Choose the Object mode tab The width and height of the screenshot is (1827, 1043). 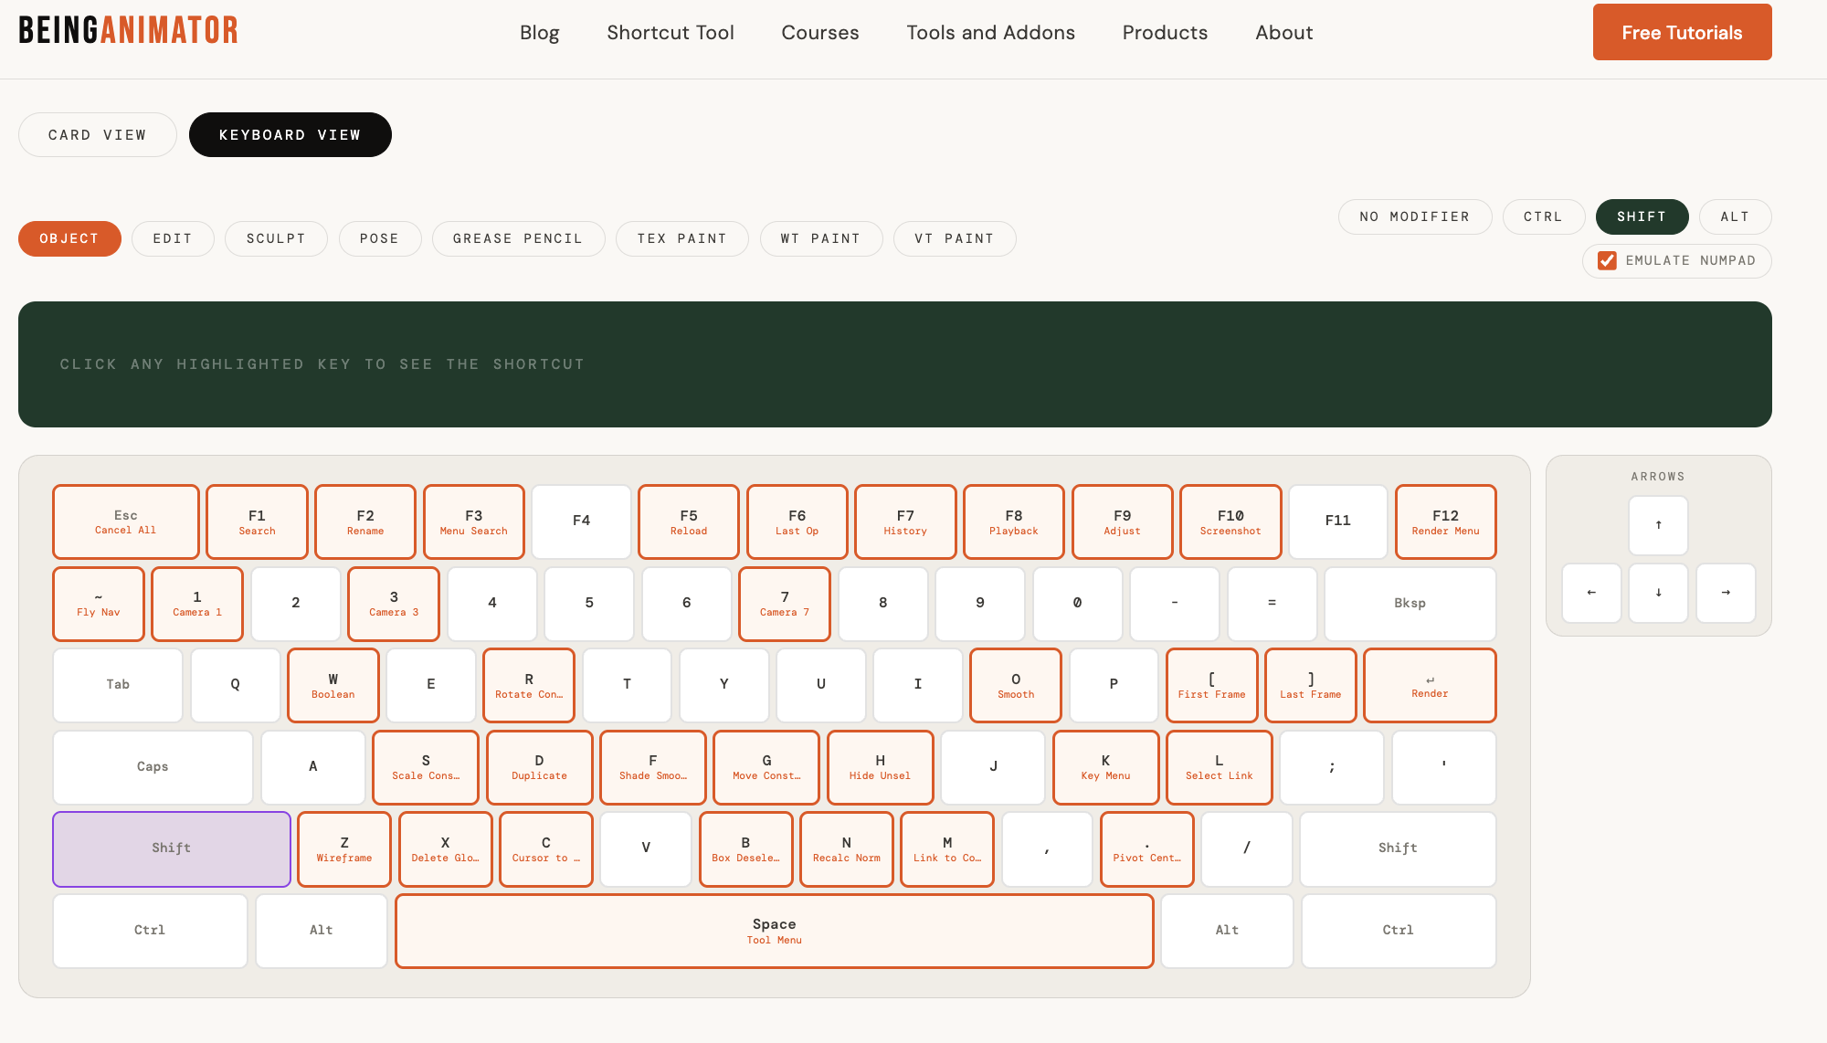click(69, 238)
